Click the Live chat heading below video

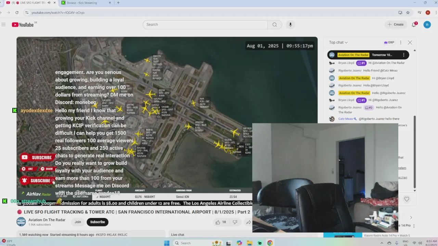tap(178, 235)
